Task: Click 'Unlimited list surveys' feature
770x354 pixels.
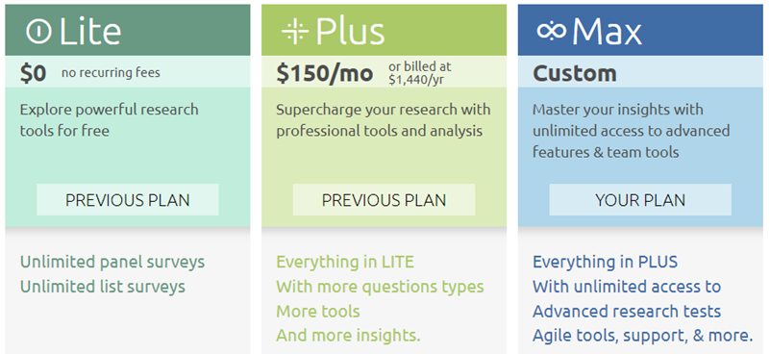Action: tap(103, 287)
